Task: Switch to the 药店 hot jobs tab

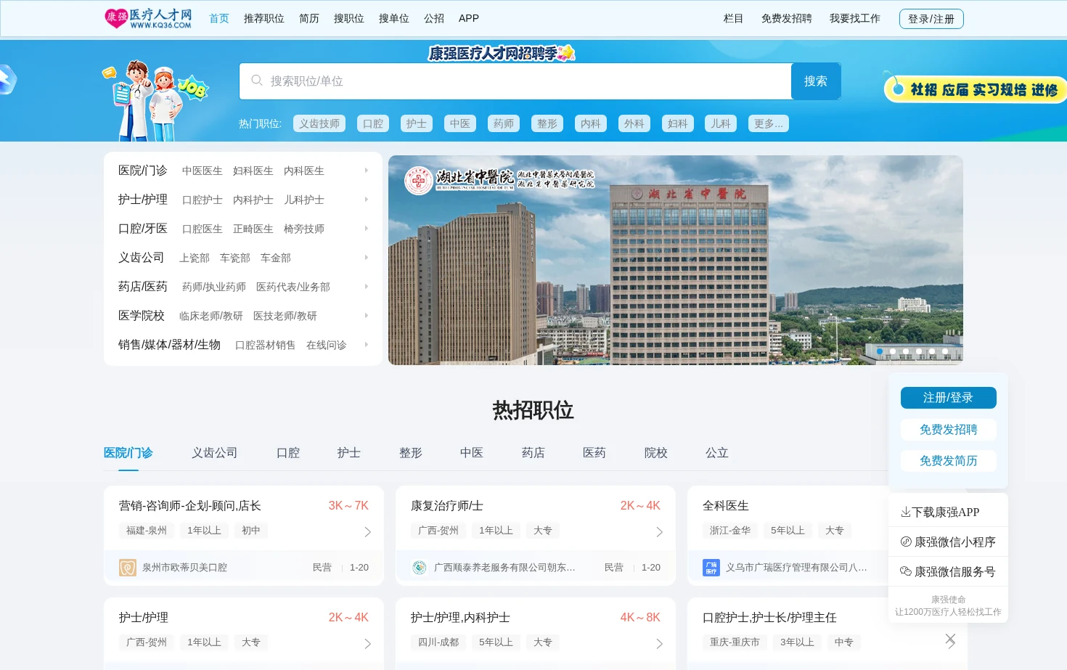Action: tap(533, 453)
